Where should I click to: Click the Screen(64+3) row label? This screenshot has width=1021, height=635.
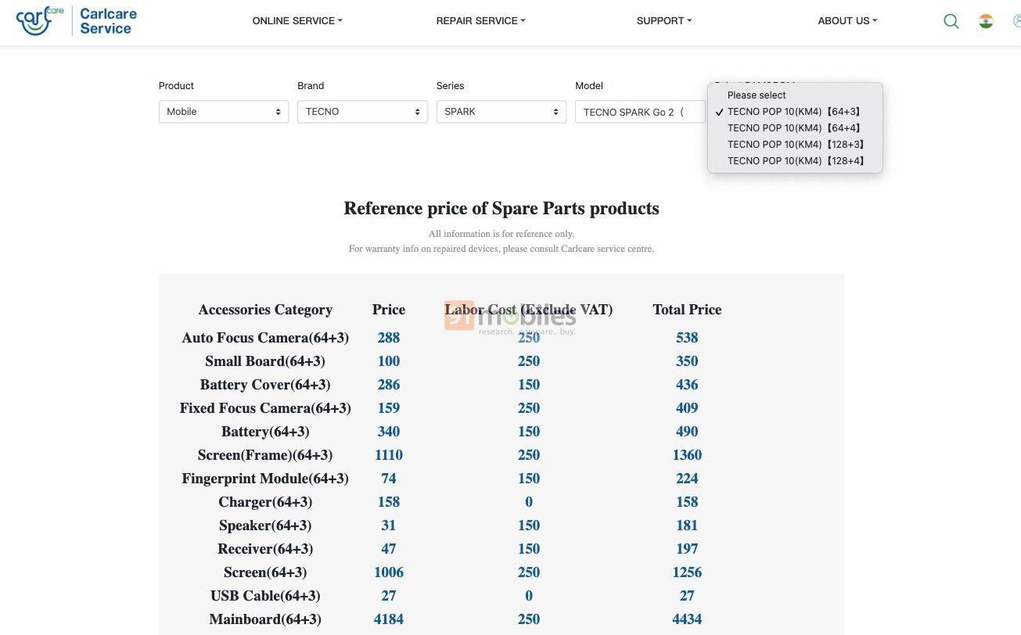[x=265, y=572]
